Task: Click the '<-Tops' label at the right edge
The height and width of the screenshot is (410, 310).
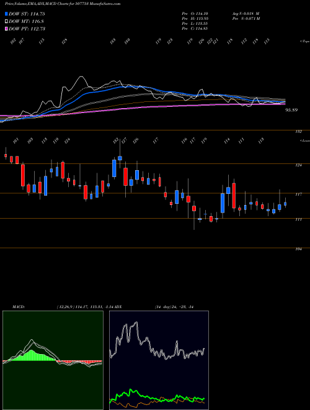Action: pyautogui.click(x=304, y=42)
